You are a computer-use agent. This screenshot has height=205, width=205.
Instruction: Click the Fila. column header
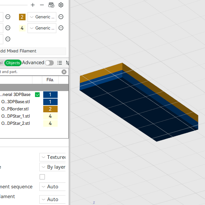[50, 80]
